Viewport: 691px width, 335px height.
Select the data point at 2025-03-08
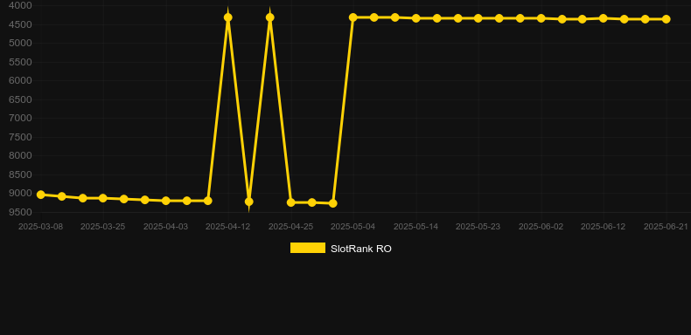(x=41, y=195)
